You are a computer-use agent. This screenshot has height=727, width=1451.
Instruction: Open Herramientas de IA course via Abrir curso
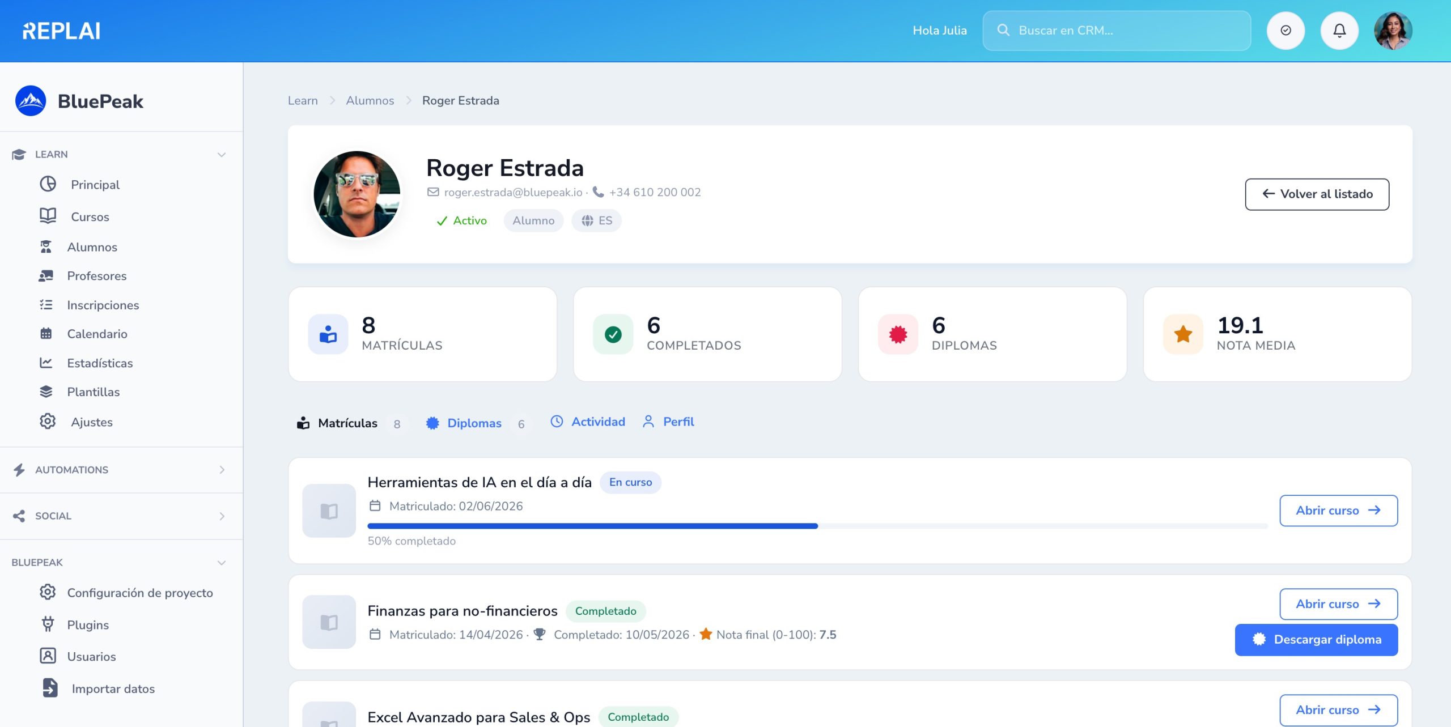(x=1338, y=511)
